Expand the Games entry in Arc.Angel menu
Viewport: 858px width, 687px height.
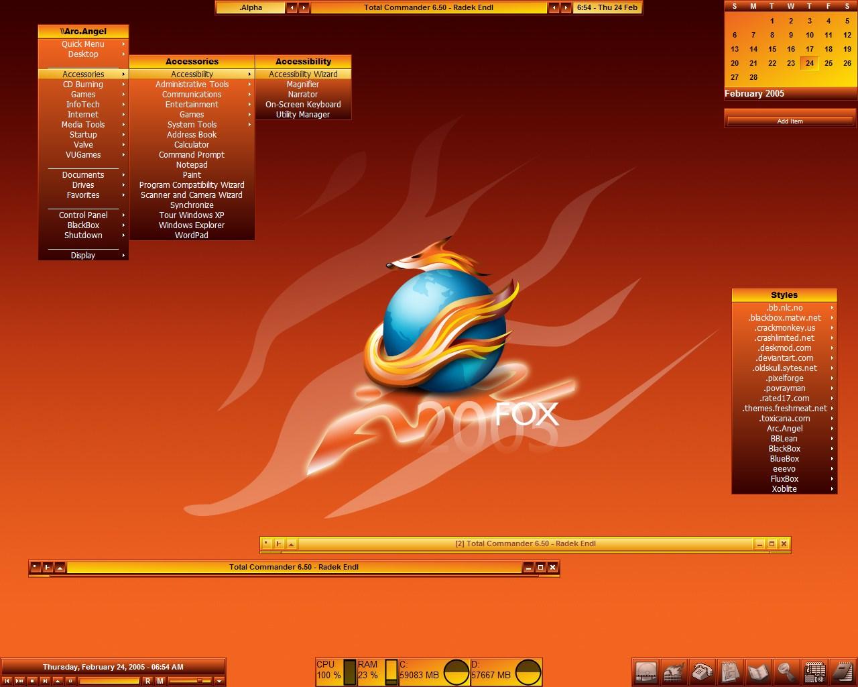click(x=83, y=95)
